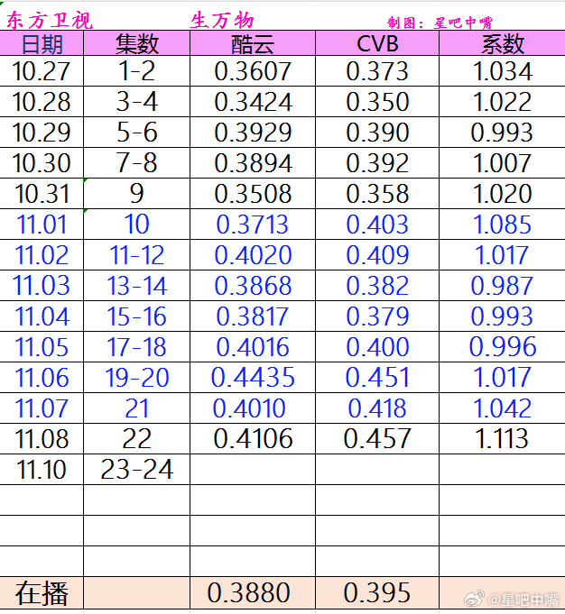Image resolution: width=565 pixels, height=614 pixels.
Task: Select date cell 11.04
Action: pos(42,316)
